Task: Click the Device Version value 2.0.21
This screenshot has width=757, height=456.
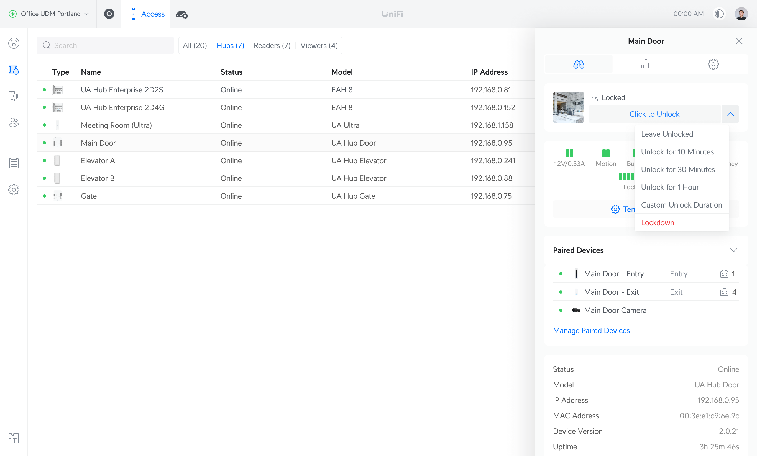Action: coord(729,431)
